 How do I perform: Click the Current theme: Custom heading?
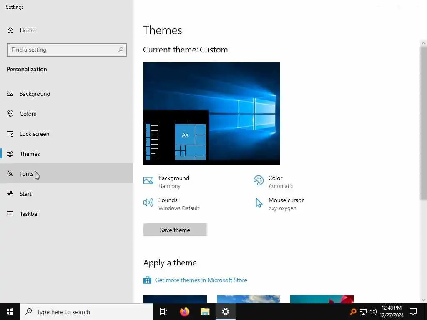point(186,50)
